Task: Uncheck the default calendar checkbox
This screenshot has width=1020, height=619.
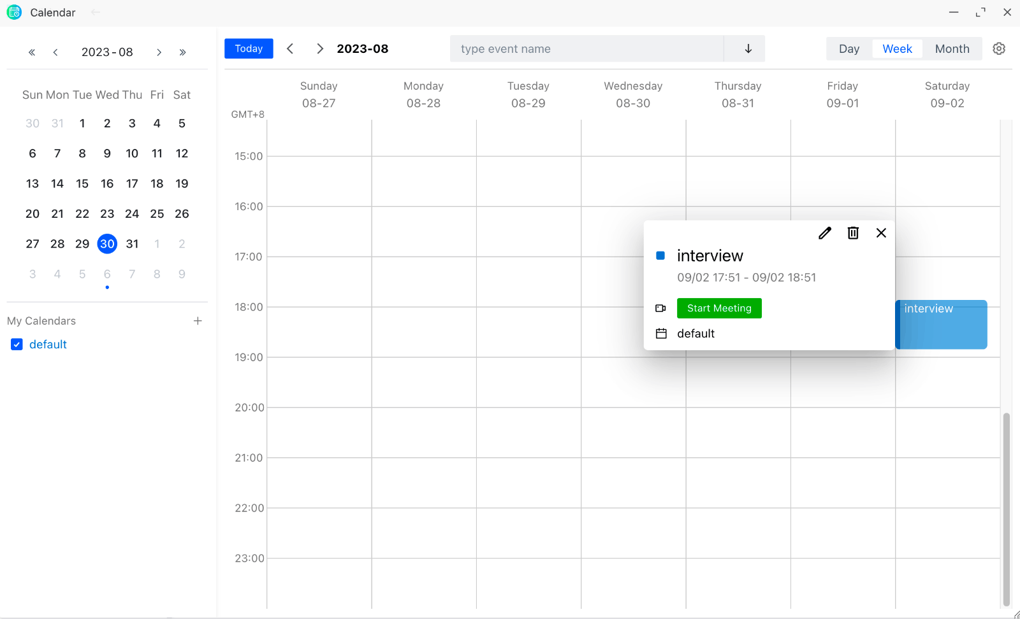Action: pos(17,345)
